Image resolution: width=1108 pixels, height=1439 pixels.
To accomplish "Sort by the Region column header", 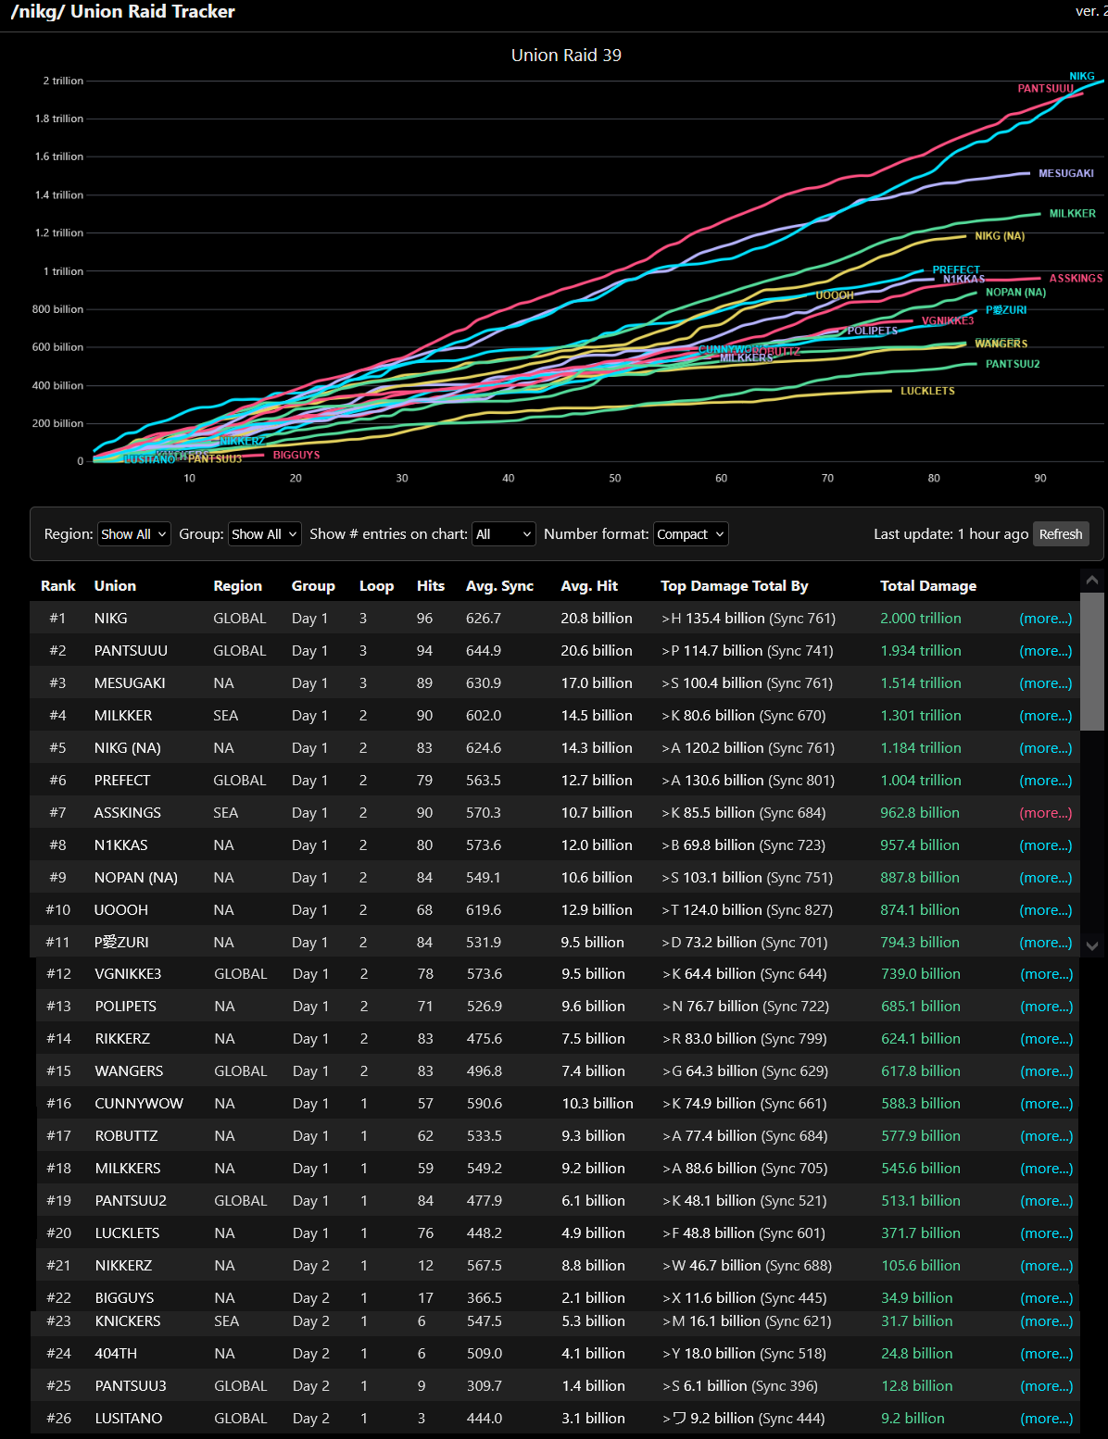I will click(238, 586).
